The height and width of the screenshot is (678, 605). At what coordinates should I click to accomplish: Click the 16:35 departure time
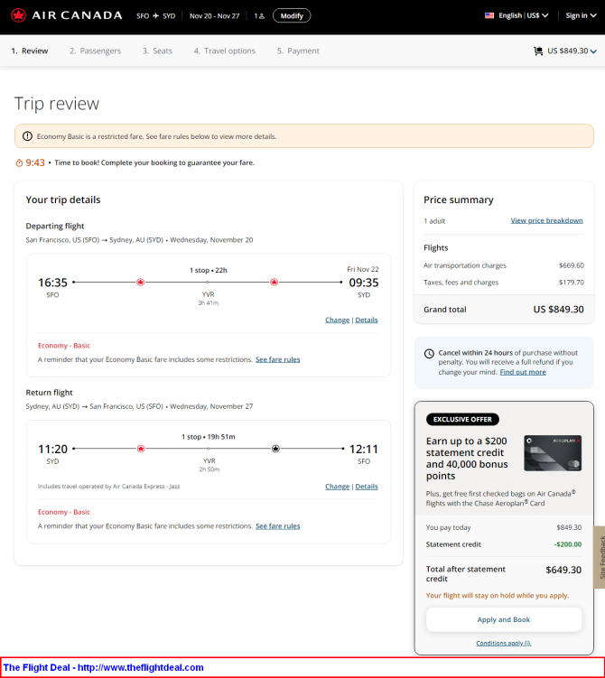tap(52, 283)
